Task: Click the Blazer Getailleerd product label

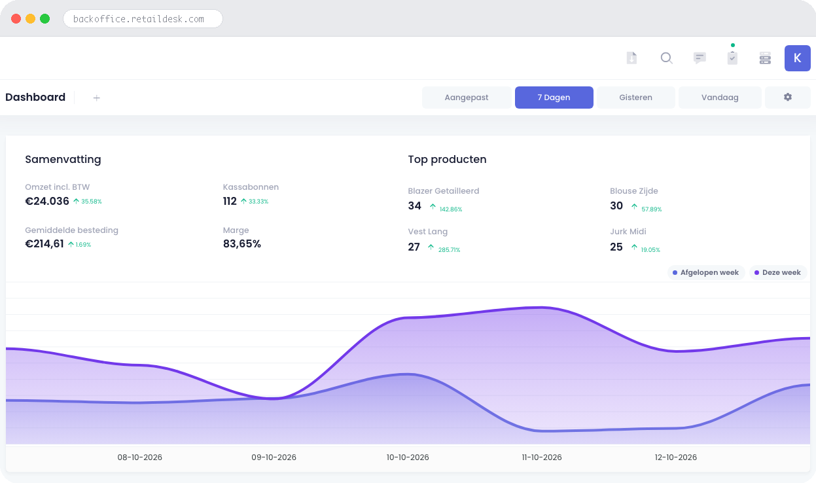Action: 444,191
